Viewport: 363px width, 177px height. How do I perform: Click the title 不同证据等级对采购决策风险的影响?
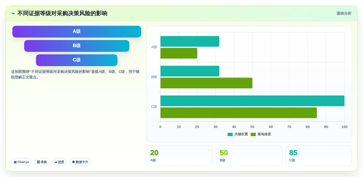[62, 13]
